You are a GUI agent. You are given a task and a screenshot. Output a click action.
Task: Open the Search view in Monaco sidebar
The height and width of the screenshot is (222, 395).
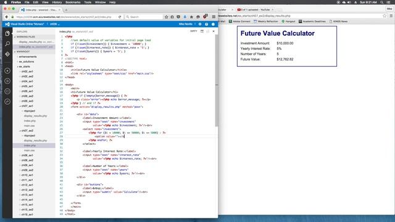coord(7,44)
